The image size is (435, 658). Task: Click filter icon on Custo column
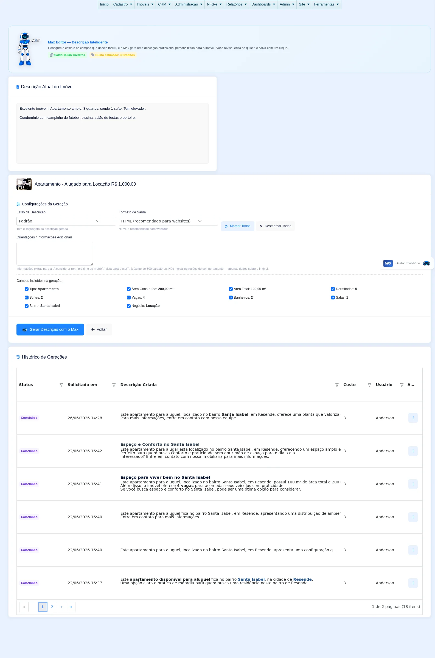369,385
